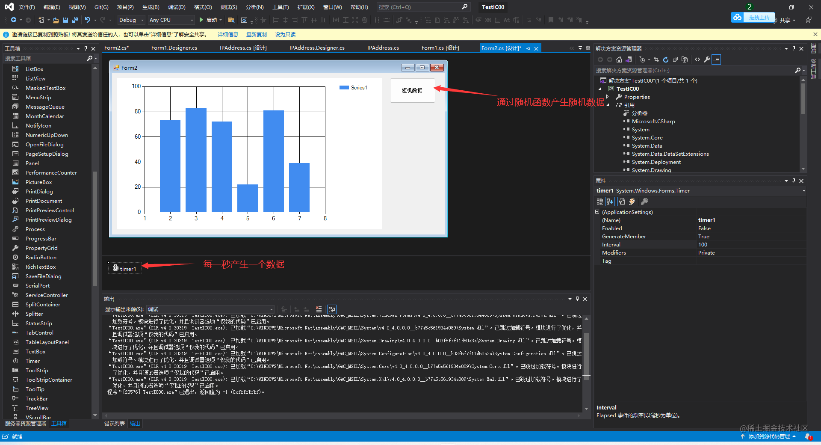Toggle word wrap in the Output window
Viewport: 821px width, 445px height.
coord(332,309)
